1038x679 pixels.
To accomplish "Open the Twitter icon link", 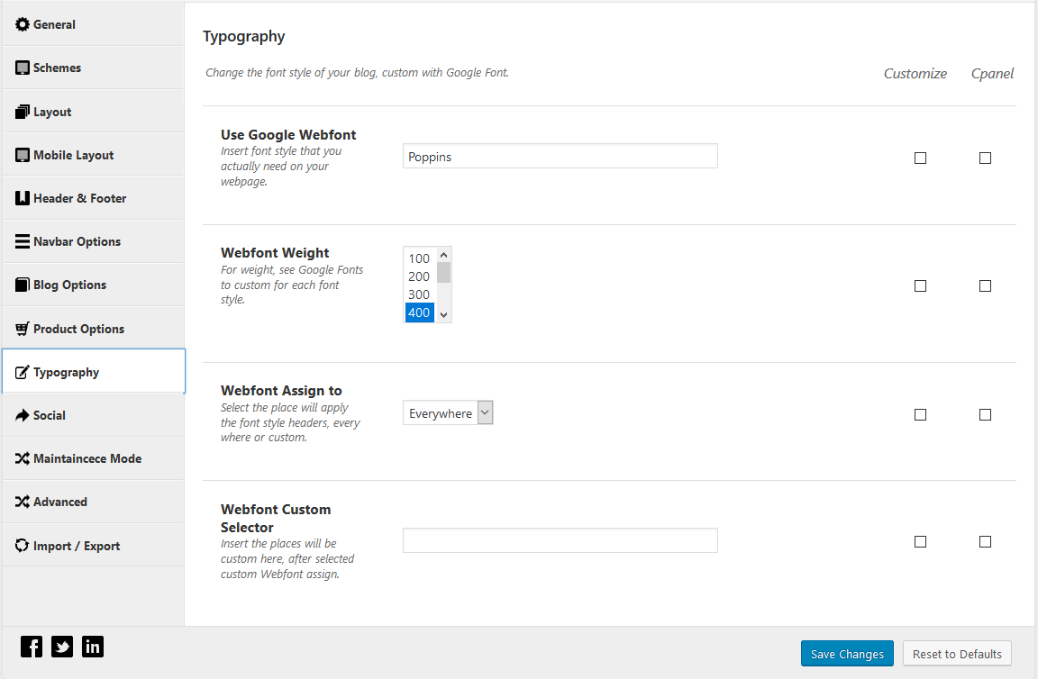I will [x=62, y=647].
